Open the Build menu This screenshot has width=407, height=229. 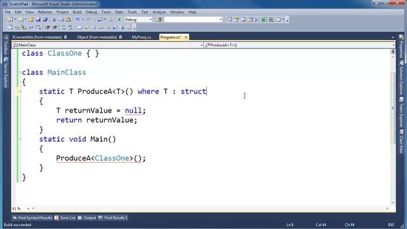(x=77, y=12)
